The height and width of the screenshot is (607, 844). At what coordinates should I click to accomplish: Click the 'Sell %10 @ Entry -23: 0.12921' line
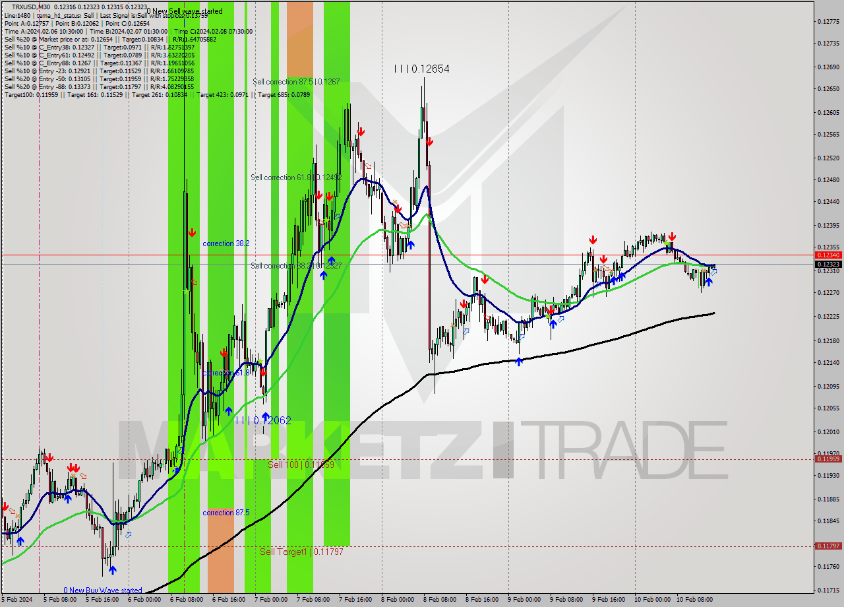tap(99, 71)
